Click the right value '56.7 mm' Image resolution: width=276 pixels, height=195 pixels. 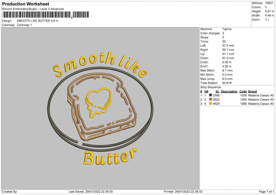point(228,50)
